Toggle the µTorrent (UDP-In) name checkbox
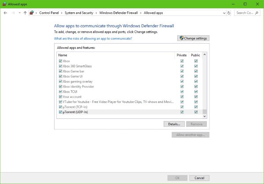The image size is (264, 184). pos(60,112)
